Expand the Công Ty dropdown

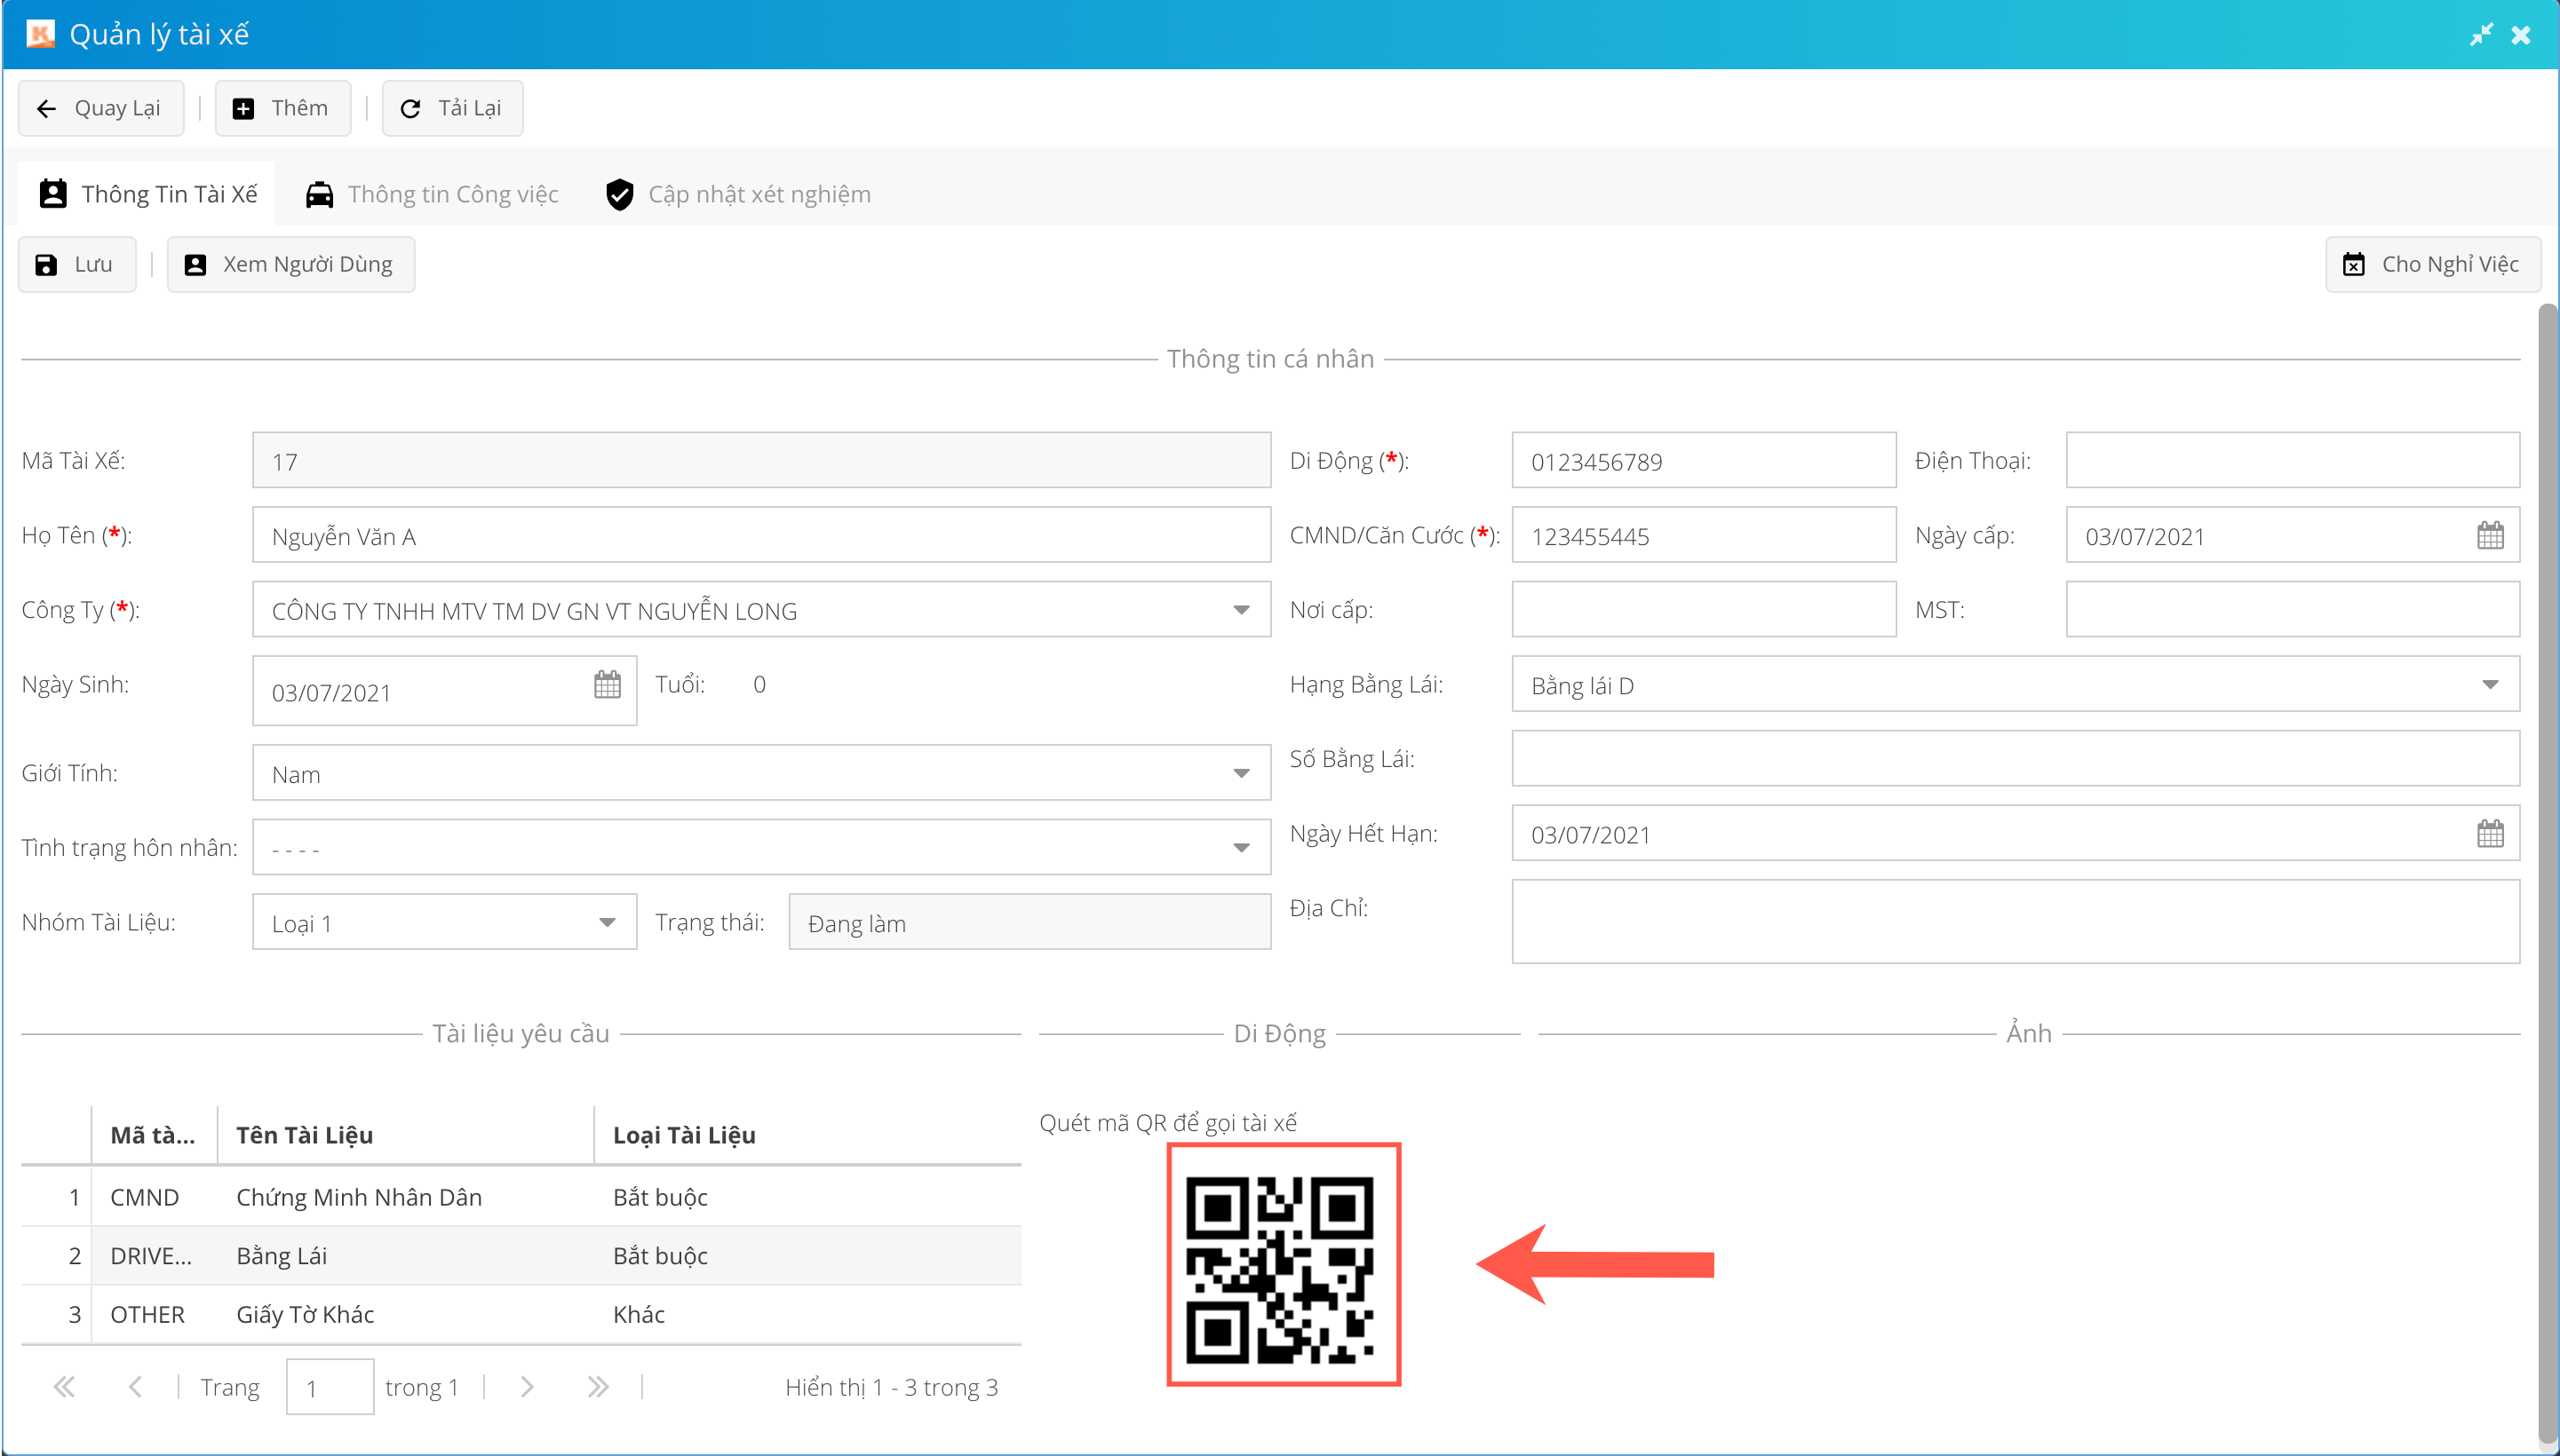(1241, 610)
